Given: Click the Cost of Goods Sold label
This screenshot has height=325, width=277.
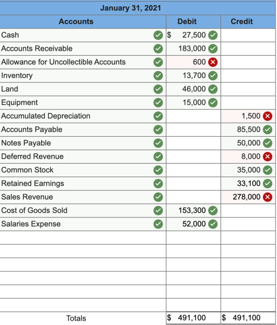Looking at the screenshot, I should click(x=34, y=210).
